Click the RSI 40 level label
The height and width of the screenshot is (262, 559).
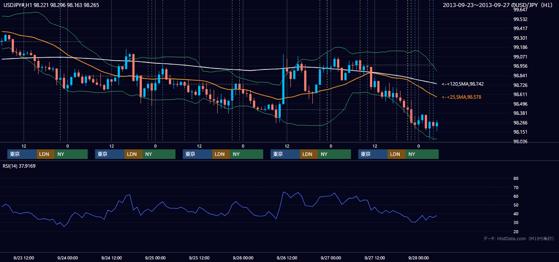(x=516, y=214)
